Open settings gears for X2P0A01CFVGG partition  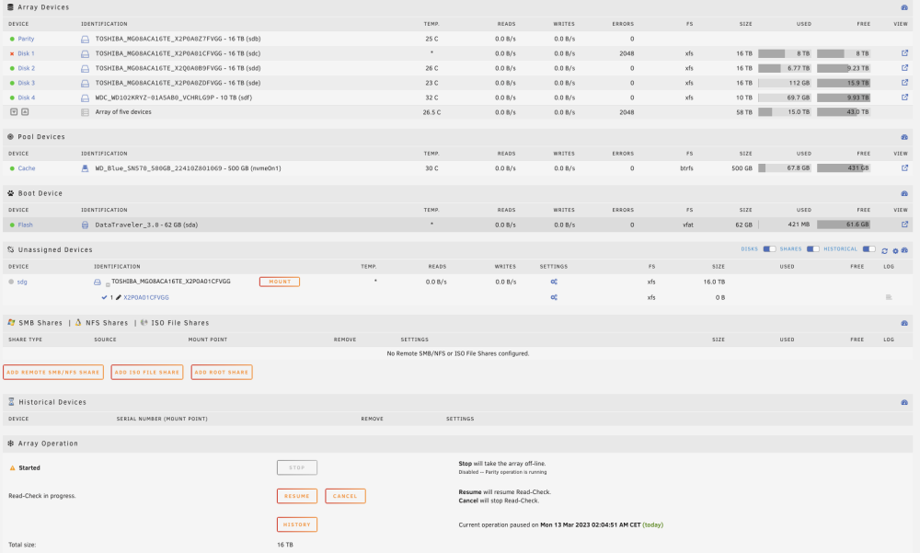(x=554, y=297)
